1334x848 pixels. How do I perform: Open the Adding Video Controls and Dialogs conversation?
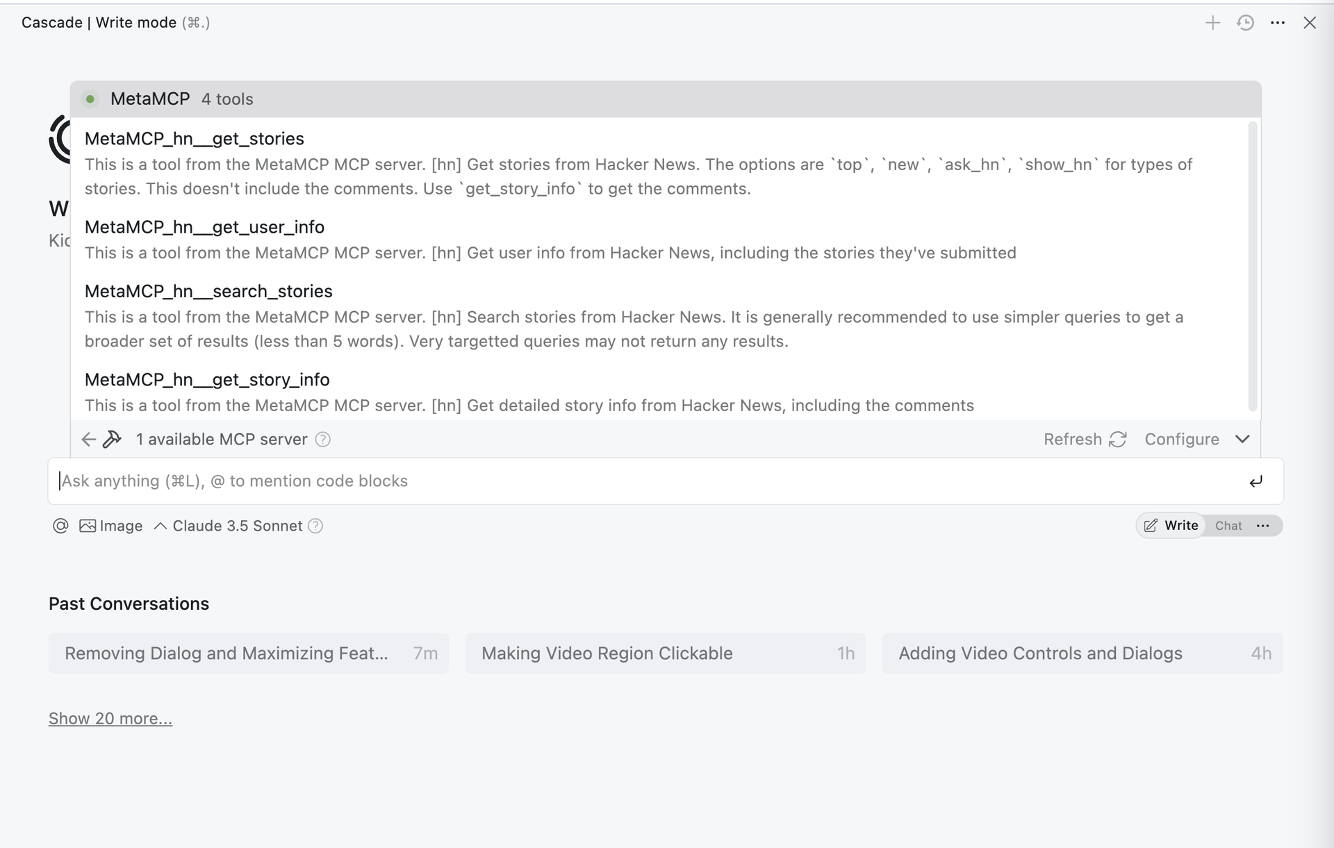[x=1082, y=654]
